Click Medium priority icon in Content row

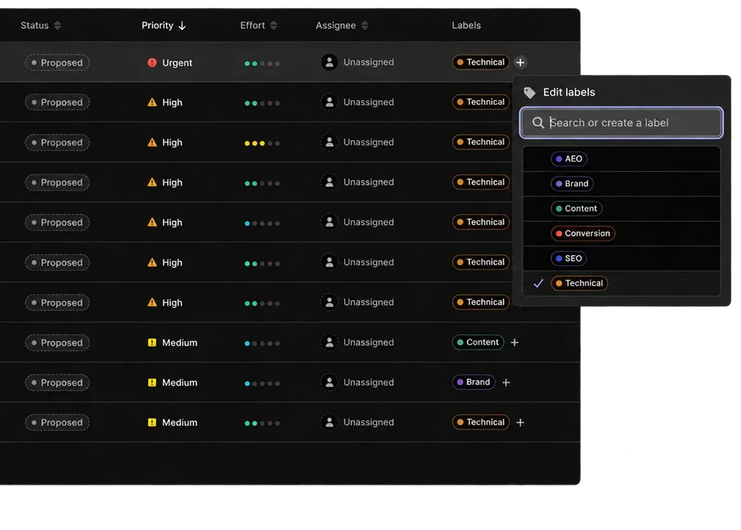152,343
